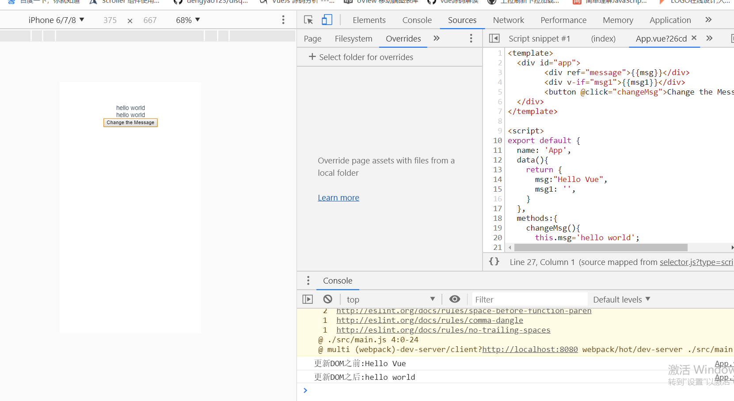The width and height of the screenshot is (734, 401).
Task: Click the editor scrollbar left arrow
Action: (510, 247)
